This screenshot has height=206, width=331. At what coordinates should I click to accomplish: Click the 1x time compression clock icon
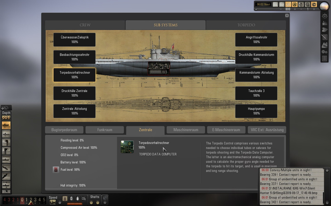pos(307,4)
